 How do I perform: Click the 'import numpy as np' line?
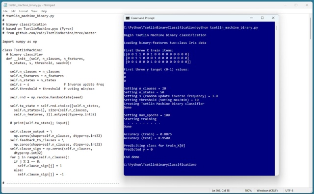20,42
